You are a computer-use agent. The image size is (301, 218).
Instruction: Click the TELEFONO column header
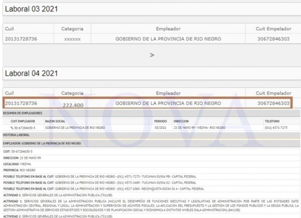point(272,121)
